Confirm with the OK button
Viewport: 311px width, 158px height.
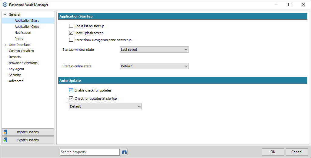tap(273, 152)
